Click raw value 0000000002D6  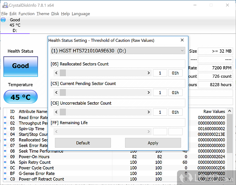(211, 168)
